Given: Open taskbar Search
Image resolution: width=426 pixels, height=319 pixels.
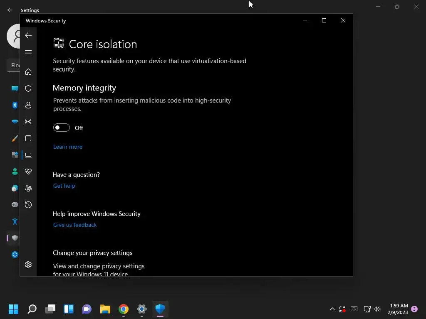Looking at the screenshot, I should 32,309.
